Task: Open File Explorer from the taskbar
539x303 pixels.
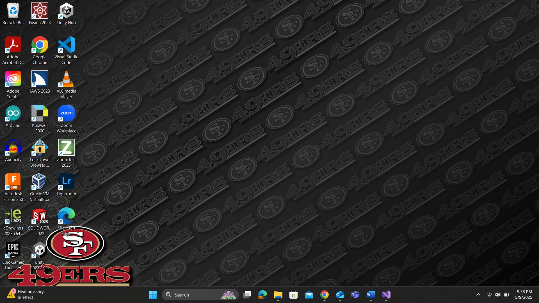Action: [278, 295]
